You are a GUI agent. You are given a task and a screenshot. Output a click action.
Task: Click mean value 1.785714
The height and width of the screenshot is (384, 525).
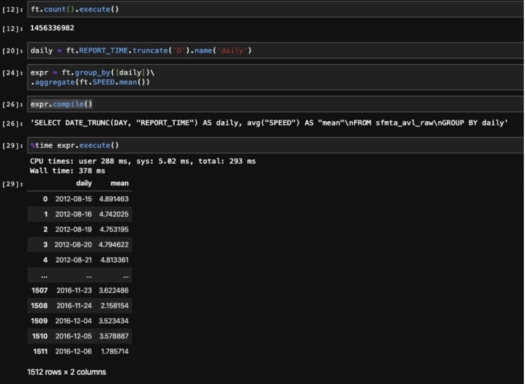click(115, 351)
